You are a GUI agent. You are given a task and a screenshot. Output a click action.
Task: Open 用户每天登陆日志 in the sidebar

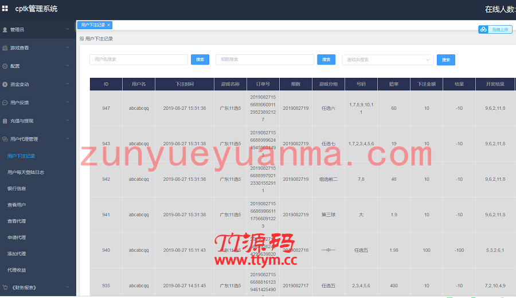tap(26, 172)
